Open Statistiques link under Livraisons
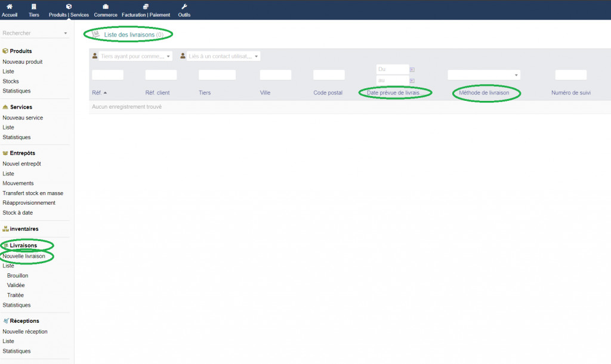 [x=16, y=305]
